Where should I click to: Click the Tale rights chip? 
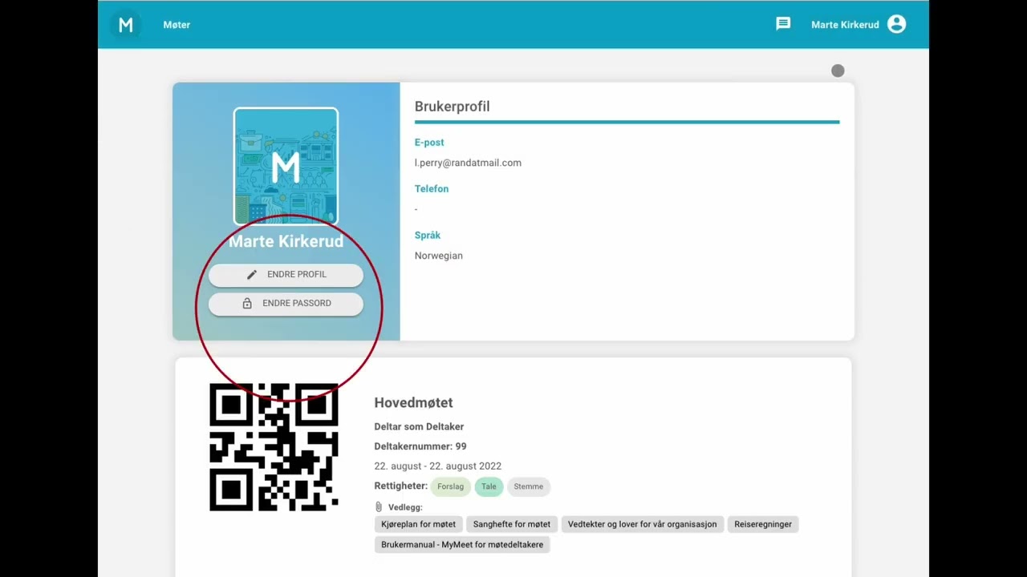point(489,486)
